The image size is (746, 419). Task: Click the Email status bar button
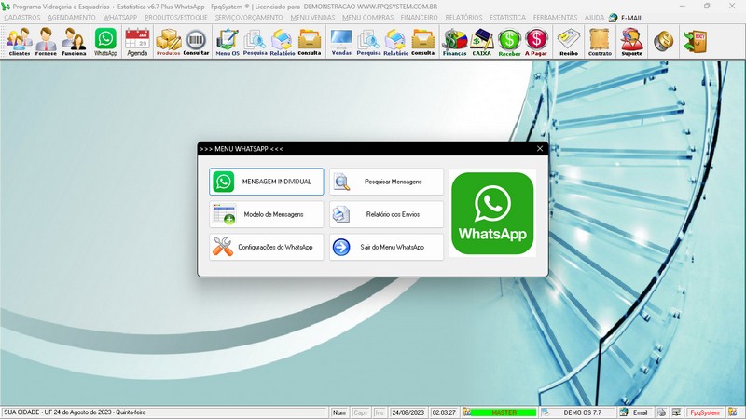635,412
